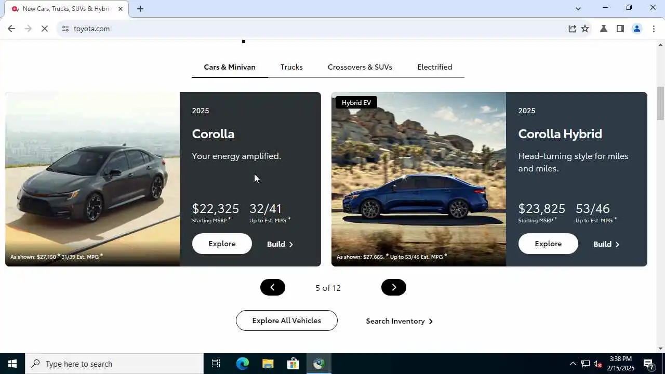The width and height of the screenshot is (665, 374).
Task: Click the 32/41 est. MPG value
Action: pos(265,208)
